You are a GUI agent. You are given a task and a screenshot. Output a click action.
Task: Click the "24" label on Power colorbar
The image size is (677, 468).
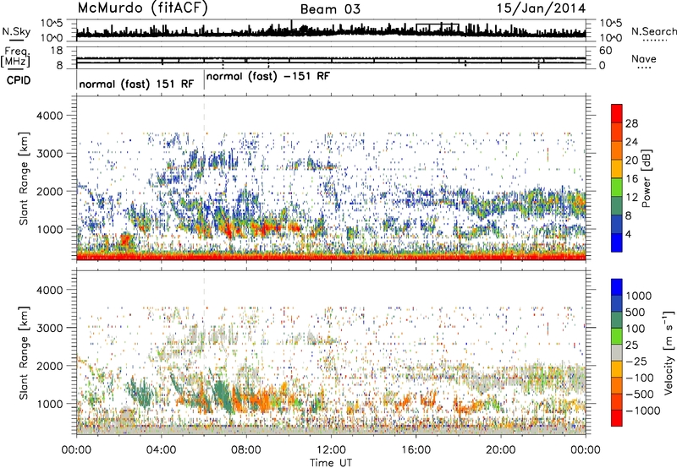coord(631,142)
